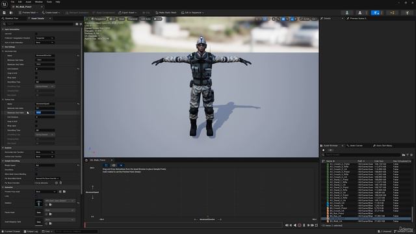Click Make Static Mesh button
The height and width of the screenshot is (234, 416).
tap(166, 12)
